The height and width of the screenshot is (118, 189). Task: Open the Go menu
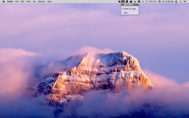click(34, 1)
